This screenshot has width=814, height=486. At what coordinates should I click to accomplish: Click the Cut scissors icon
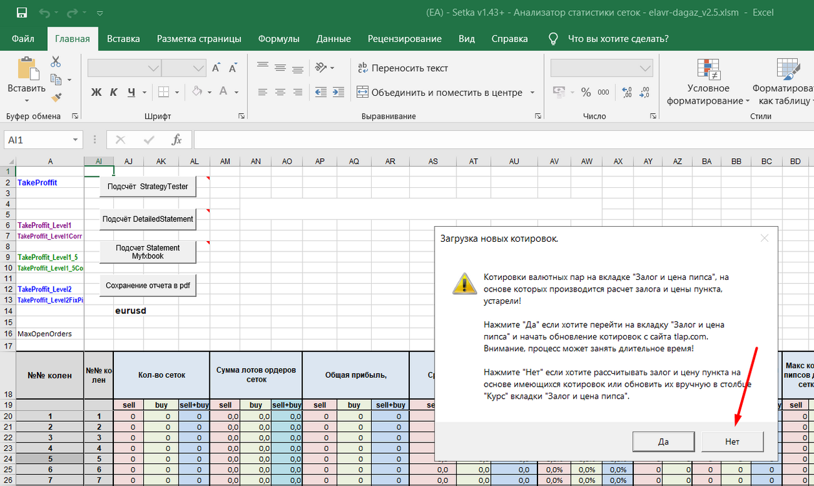(x=56, y=62)
